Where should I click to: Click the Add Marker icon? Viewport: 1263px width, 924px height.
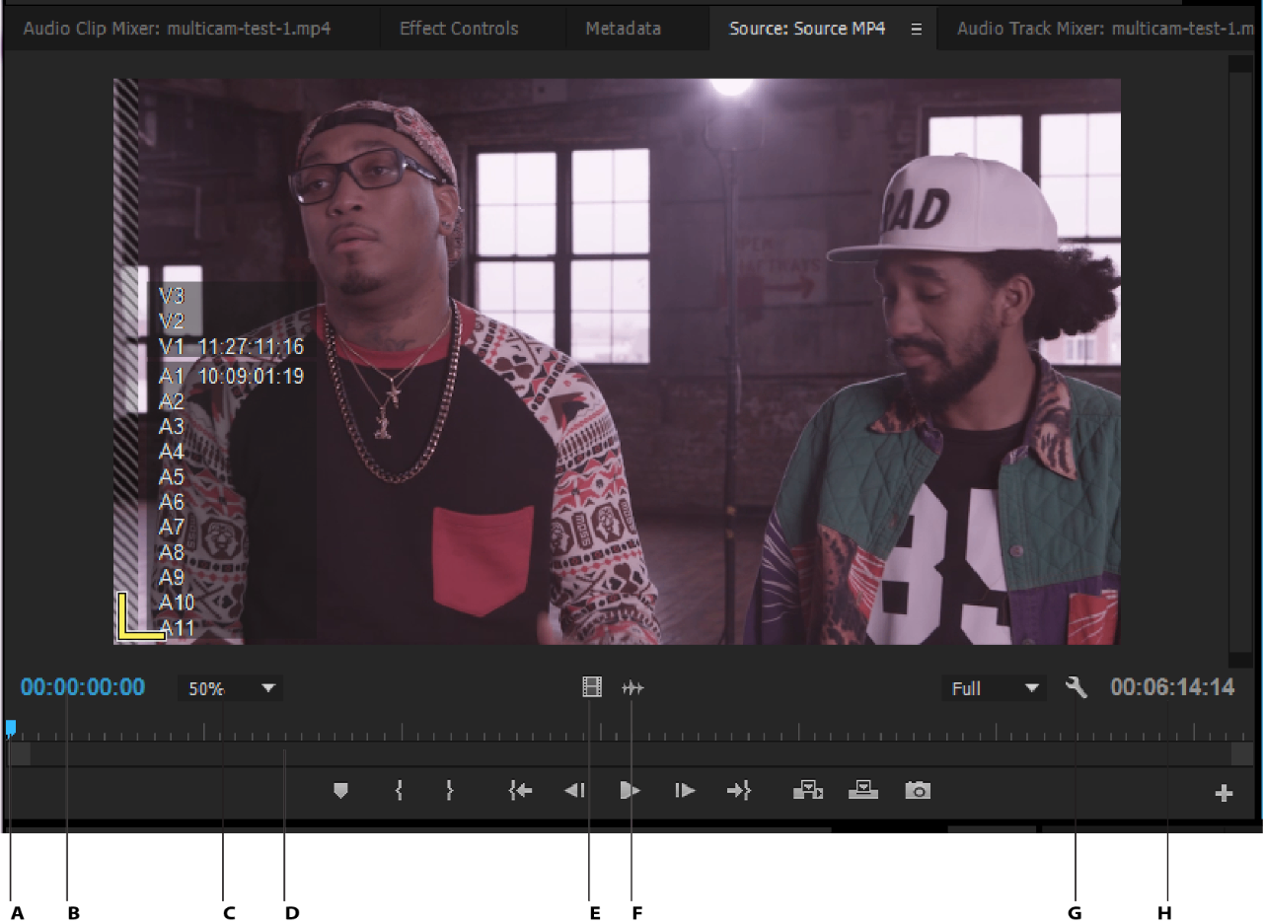click(x=340, y=791)
